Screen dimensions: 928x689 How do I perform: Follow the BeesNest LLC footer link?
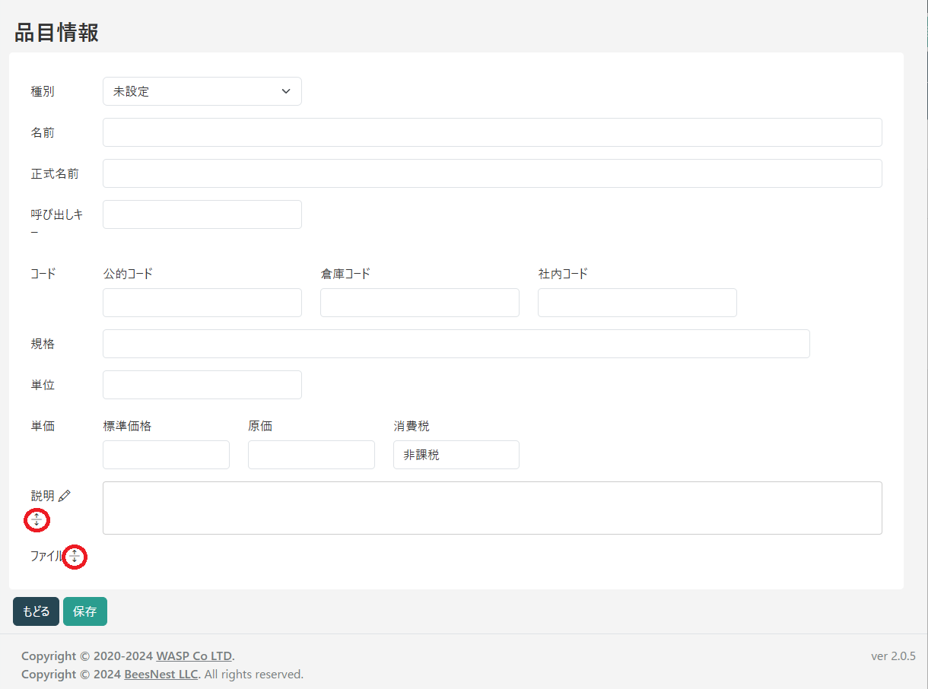coord(161,674)
